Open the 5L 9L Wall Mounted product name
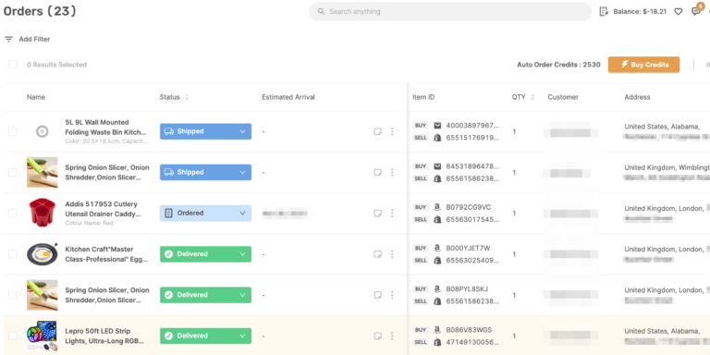Screen dimensions: 710x355 (x=106, y=128)
